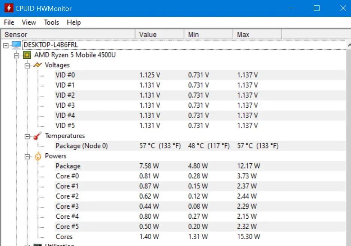
Task: Click the Max column header
Action: pos(257,34)
